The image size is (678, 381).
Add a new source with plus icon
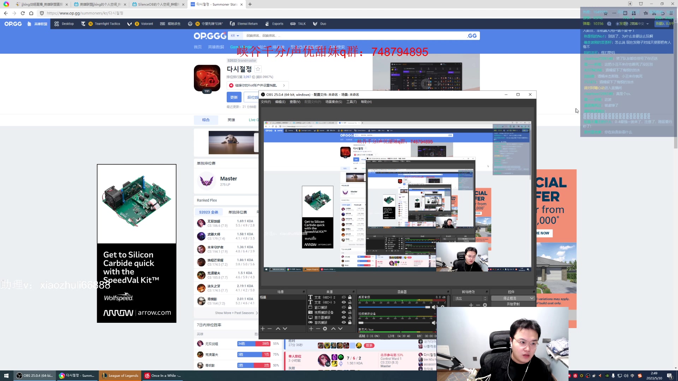point(311,329)
